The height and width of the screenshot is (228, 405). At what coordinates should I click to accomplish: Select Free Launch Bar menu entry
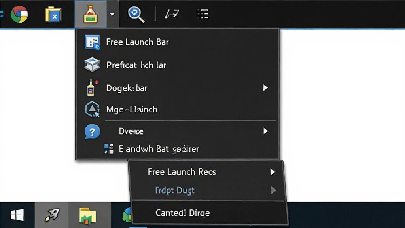point(178,42)
